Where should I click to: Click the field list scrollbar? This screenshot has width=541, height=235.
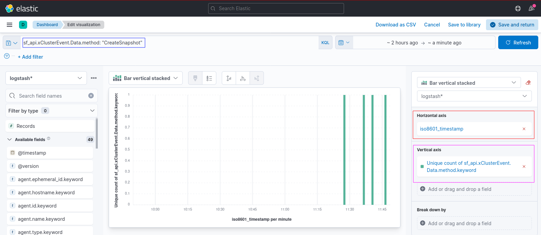[x=97, y=133]
